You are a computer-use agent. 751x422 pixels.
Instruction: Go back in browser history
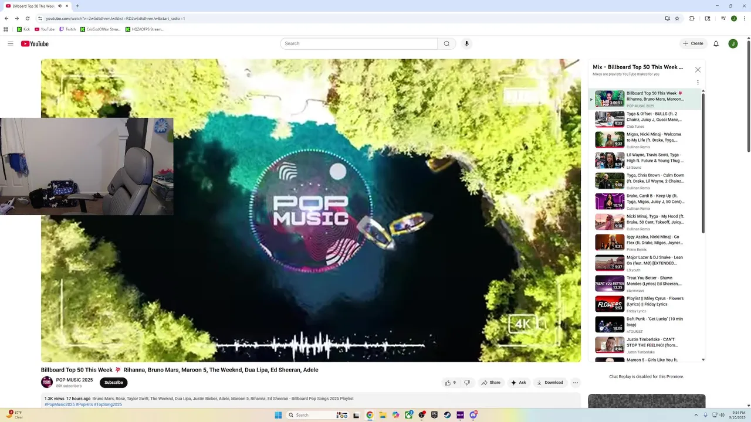6,18
